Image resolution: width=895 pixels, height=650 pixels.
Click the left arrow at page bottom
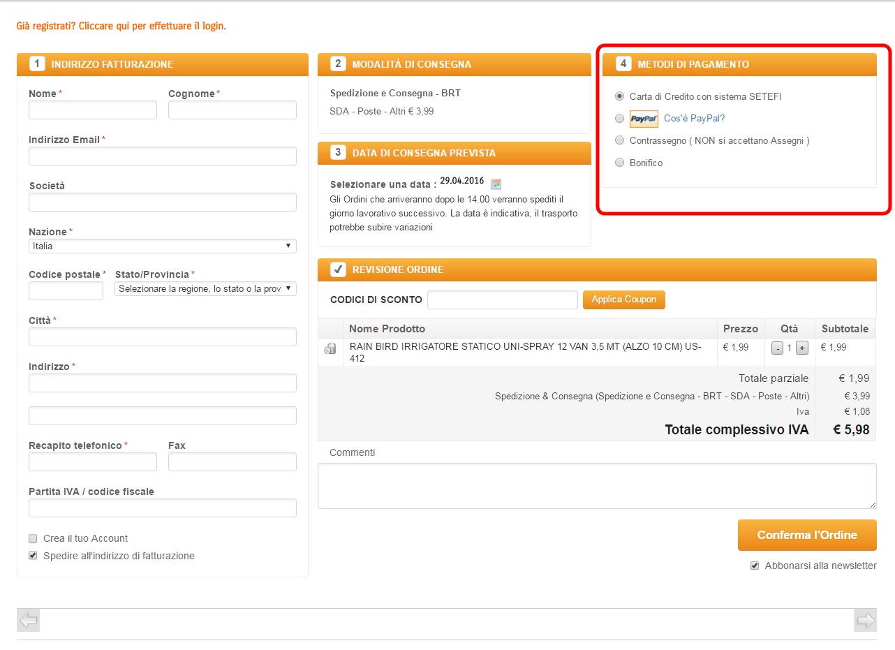point(29,620)
